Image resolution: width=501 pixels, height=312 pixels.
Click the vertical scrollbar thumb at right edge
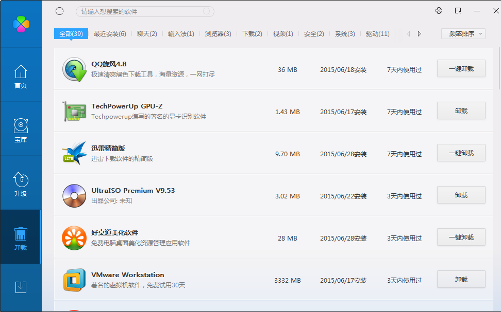tap(499, 68)
